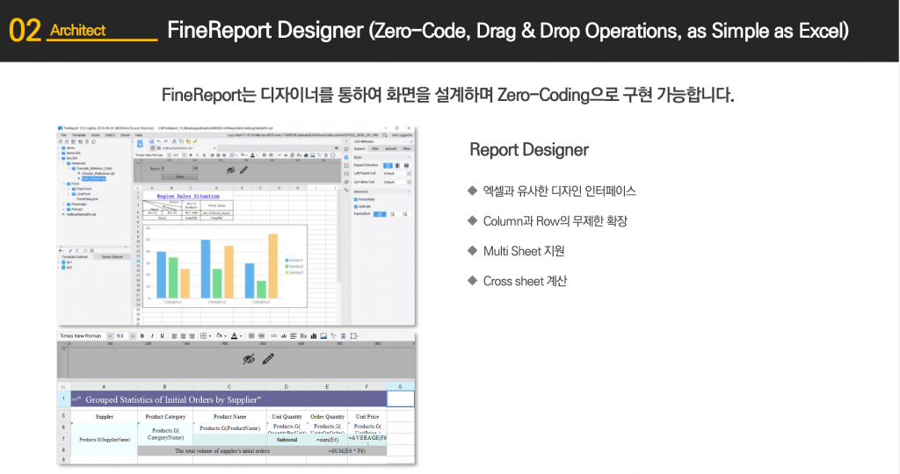Screen dimensions: 900x474
Task: Open the 9.0 font size dropdown in lower toolbar
Action: 123,335
